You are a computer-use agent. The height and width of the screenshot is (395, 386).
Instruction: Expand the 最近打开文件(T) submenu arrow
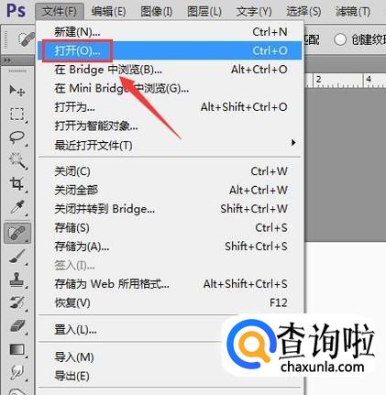(293, 143)
